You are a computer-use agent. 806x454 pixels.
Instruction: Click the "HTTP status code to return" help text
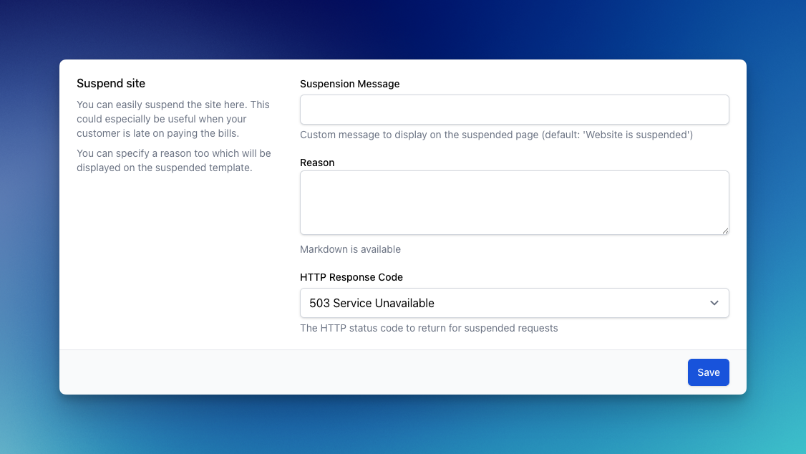[428, 328]
